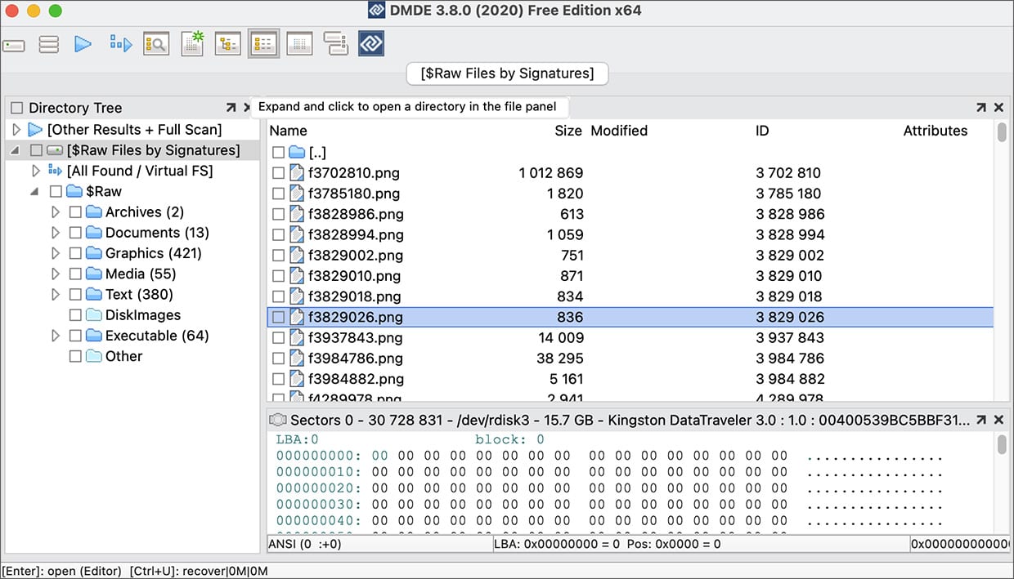The height and width of the screenshot is (579, 1014).
Task: Click the highlighted file panel list toolbar icon
Action: tap(264, 44)
